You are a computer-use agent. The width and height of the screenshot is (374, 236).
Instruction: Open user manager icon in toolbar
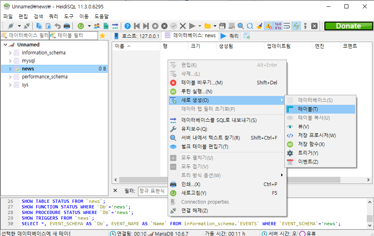pos(97,26)
